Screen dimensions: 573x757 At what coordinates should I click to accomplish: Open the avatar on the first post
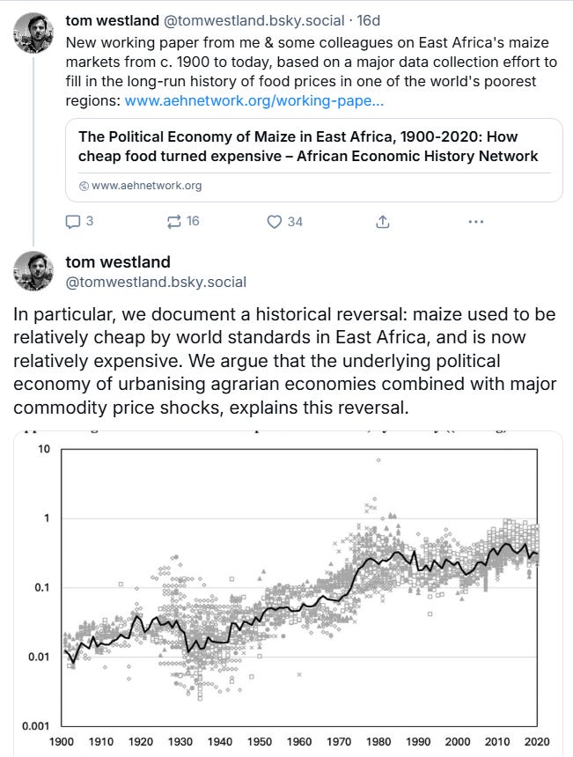(x=34, y=33)
